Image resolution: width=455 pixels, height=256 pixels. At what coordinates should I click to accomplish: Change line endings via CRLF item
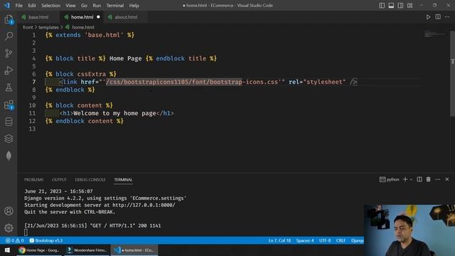[341, 240]
